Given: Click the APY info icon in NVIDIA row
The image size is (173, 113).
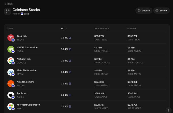Looking at the screenshot, I should [70, 49].
